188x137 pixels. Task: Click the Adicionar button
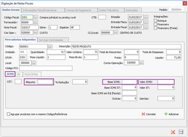coord(171,114)
